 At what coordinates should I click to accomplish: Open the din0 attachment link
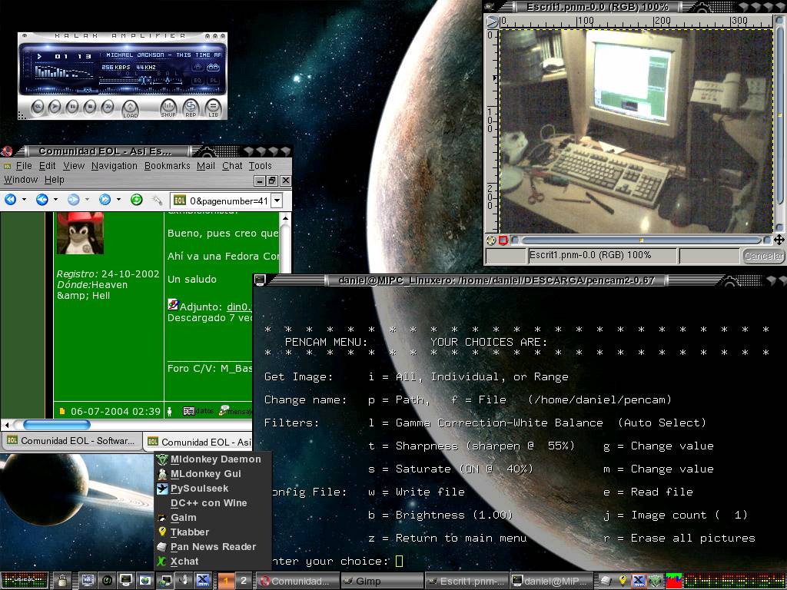[x=237, y=307]
